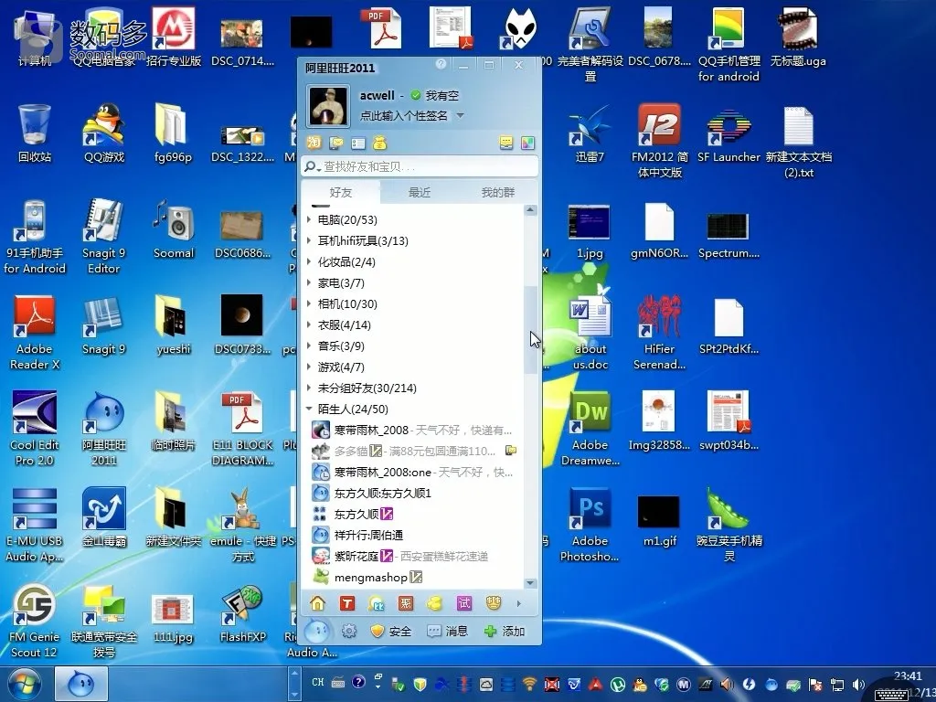Select the QQ游戏 penguin desktop icon
This screenshot has width=936, height=702.
[x=104, y=133]
